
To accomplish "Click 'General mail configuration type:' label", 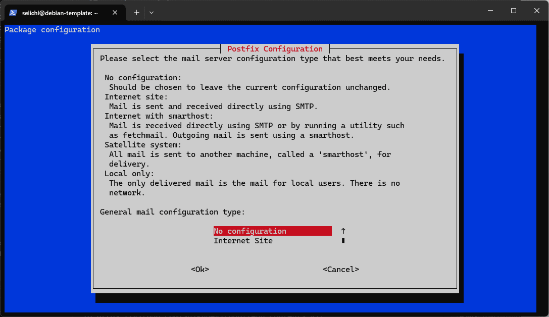I will point(172,212).
